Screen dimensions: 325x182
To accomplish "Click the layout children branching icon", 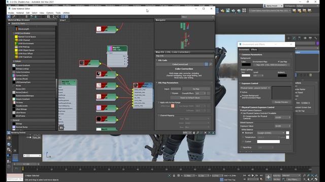I will 57,17.
